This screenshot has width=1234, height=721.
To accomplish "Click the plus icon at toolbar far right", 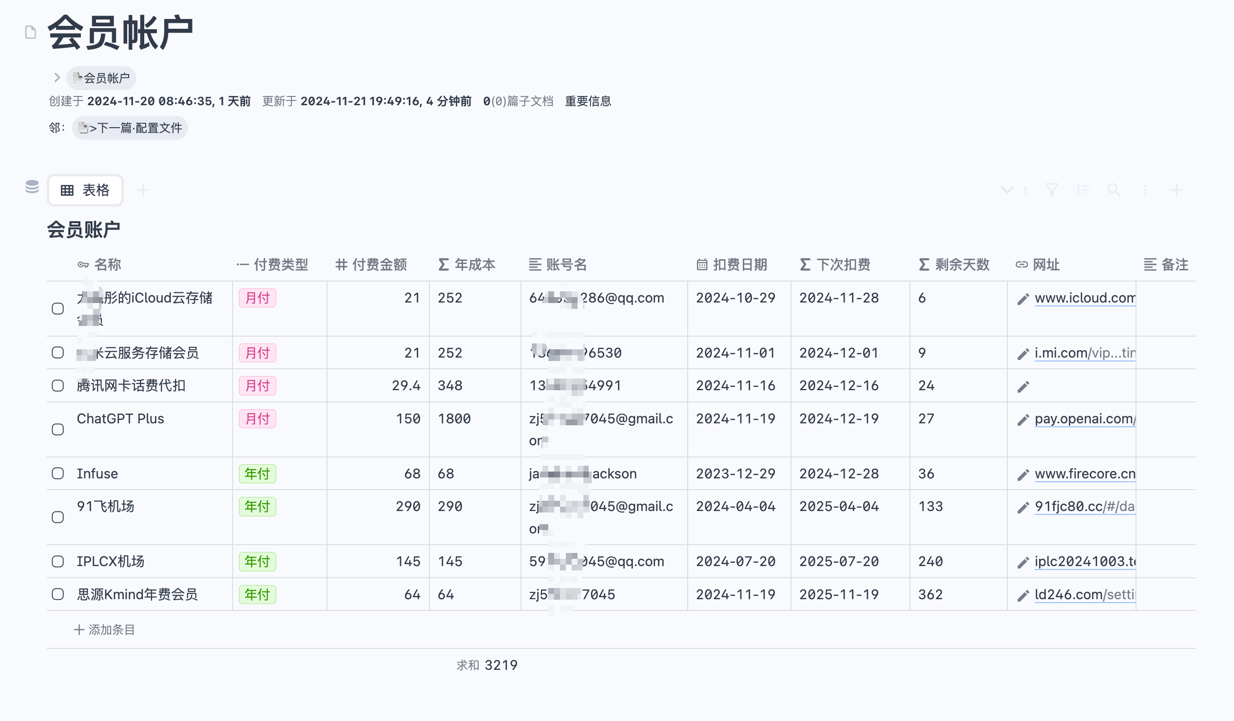I will [1176, 190].
